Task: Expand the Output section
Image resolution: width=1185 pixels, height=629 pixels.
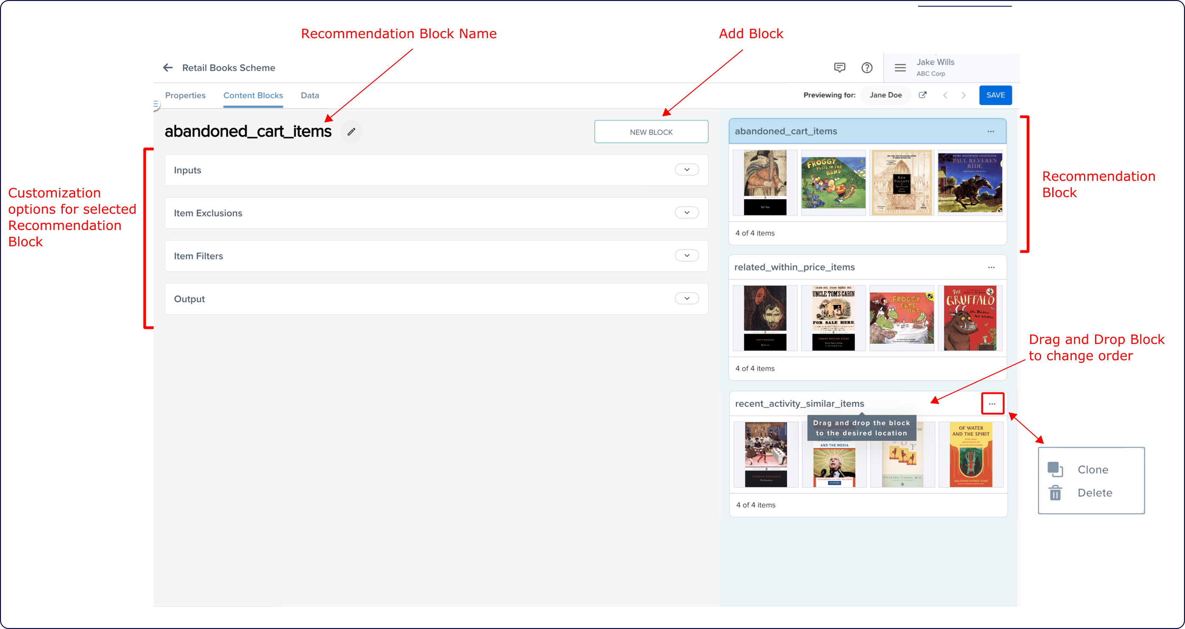Action: (x=686, y=298)
